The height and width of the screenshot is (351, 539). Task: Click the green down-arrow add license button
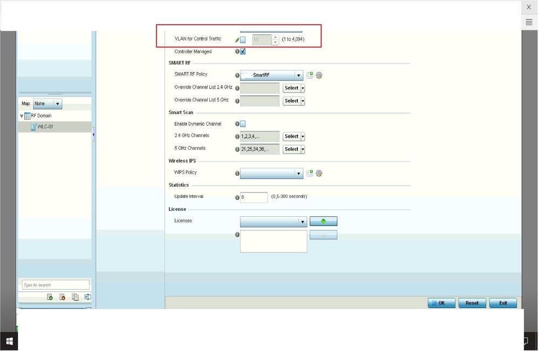[x=323, y=222]
